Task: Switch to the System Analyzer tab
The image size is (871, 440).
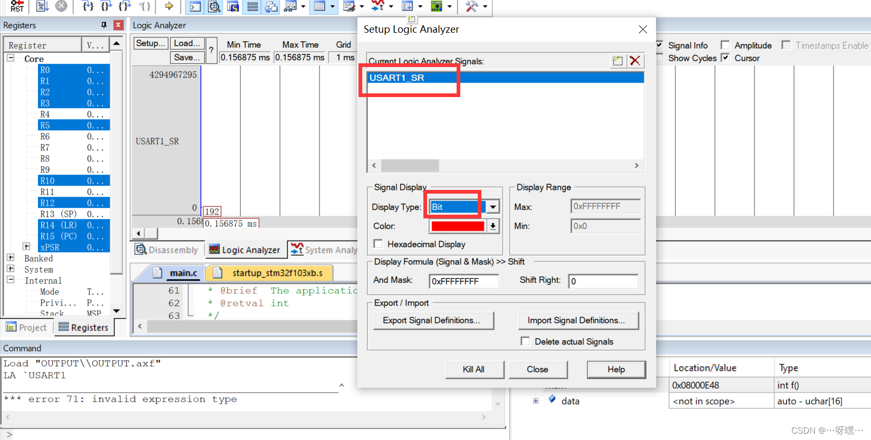Action: (x=324, y=250)
